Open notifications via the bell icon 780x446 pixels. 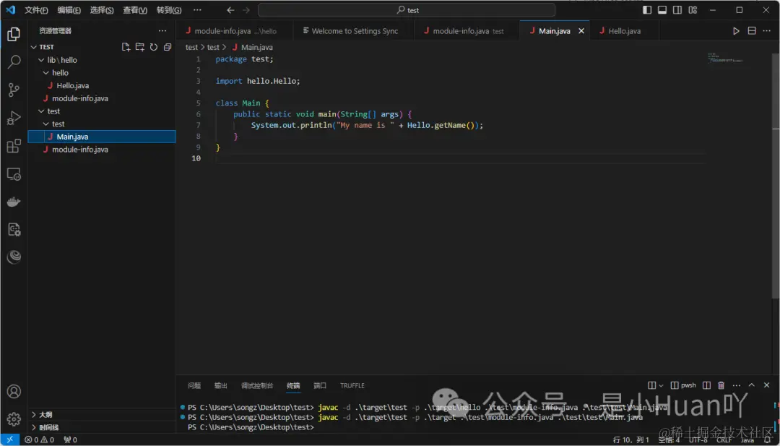coord(766,440)
